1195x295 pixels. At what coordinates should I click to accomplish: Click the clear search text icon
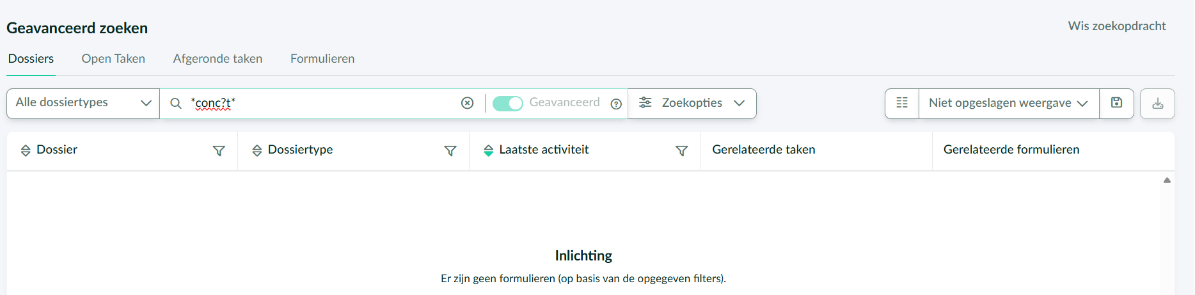point(468,103)
